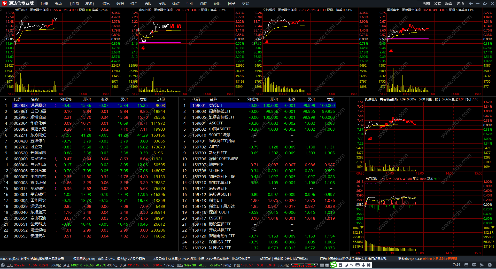Viewport: 496px width, 269px height.
Task: Select stock row 002838 道恩股份
Action: pyautogui.click(x=89, y=105)
